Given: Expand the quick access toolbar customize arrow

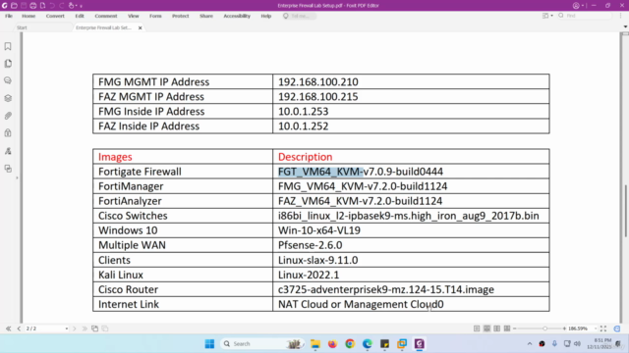Looking at the screenshot, I should 81,6.
